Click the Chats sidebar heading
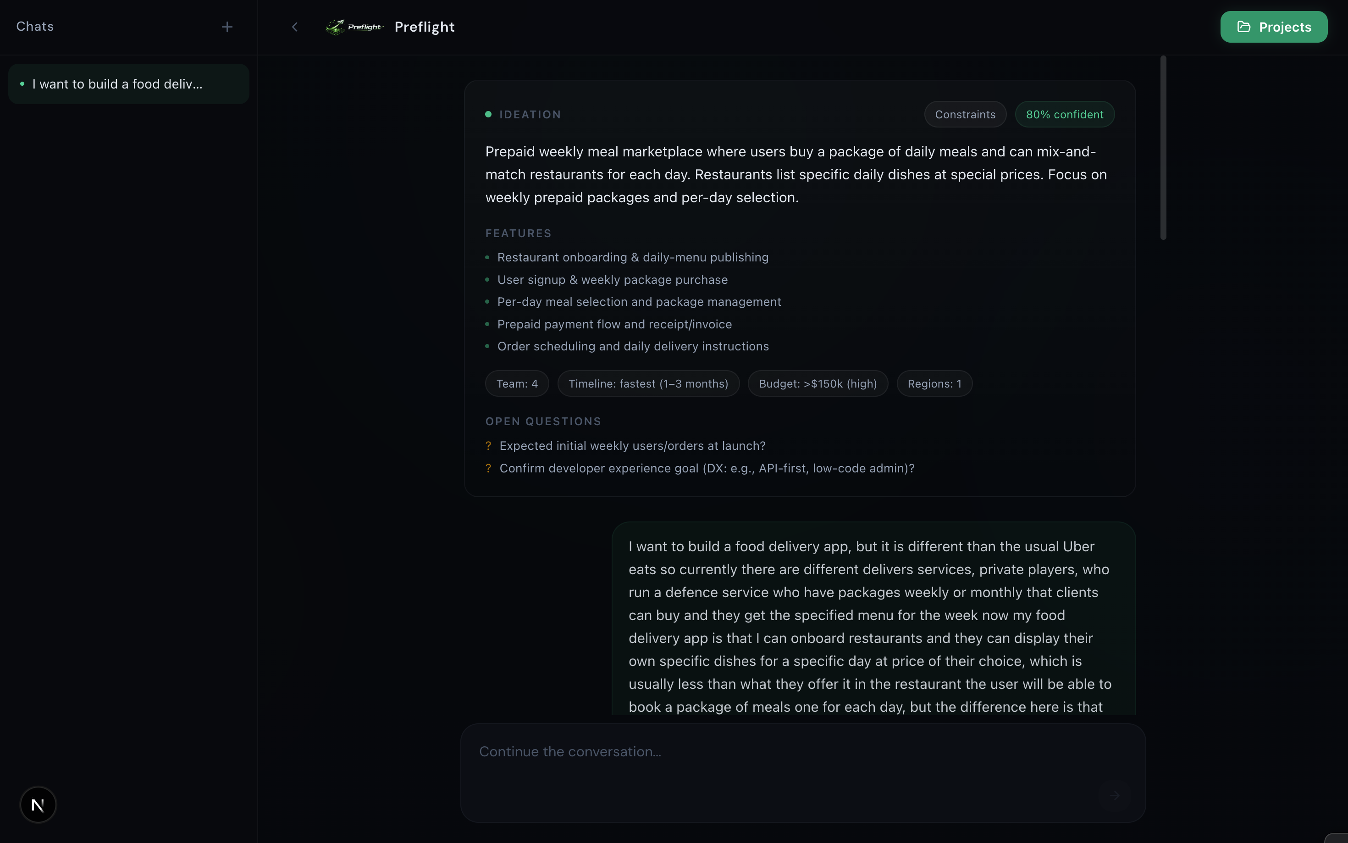Screen dimensions: 1348x843 click(35, 27)
